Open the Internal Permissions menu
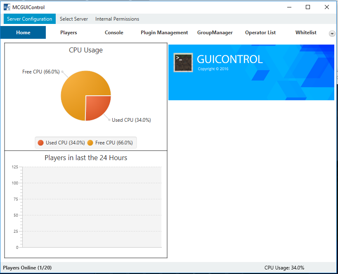Image resolution: width=338 pixels, height=274 pixels. 117,19
